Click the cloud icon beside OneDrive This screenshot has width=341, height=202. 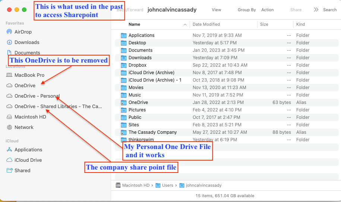pyautogui.click(x=9, y=85)
